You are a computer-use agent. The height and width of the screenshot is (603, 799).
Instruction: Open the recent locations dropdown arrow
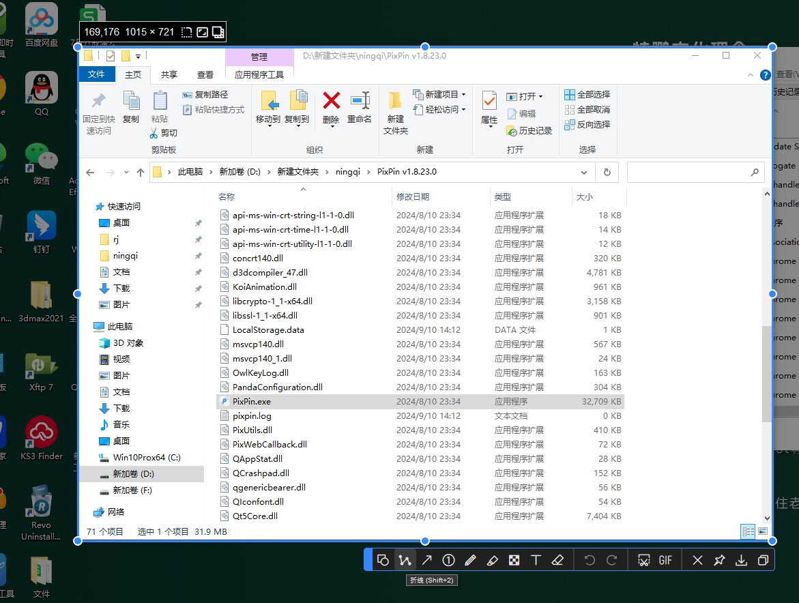126,172
